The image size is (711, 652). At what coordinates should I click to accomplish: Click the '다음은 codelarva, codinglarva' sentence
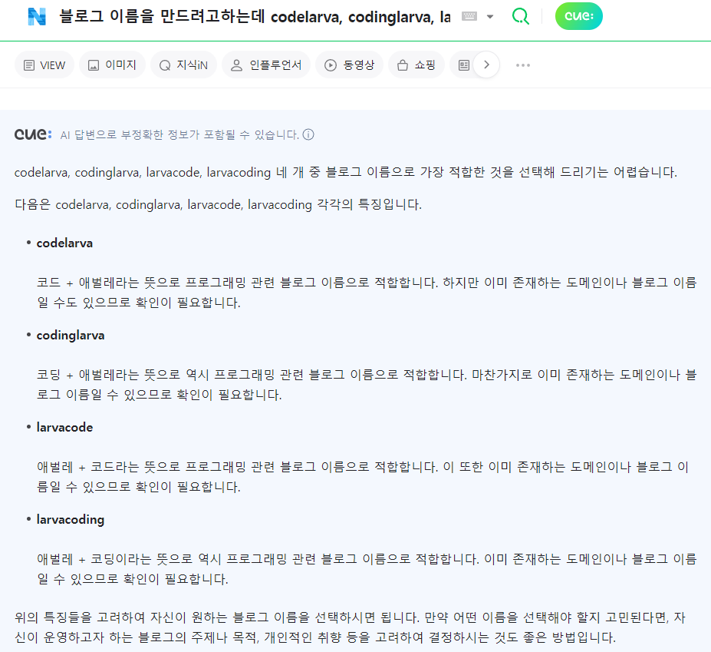218,205
